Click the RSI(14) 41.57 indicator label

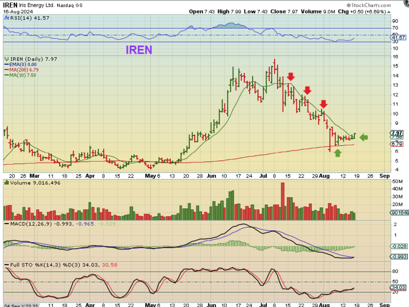coord(29,18)
